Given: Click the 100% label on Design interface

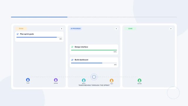Looking at the screenshot, I should (x=115, y=52).
